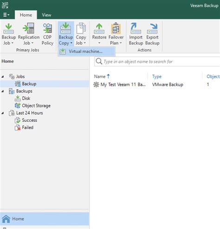Click the Jobs gear icon in tree

click(x=12, y=77)
